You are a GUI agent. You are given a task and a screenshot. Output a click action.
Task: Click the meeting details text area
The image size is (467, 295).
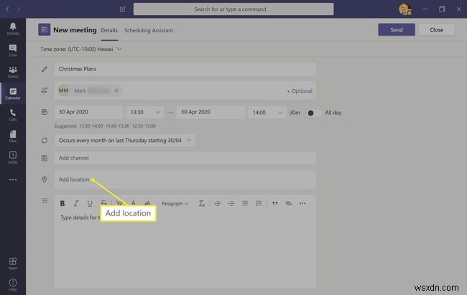tap(185, 250)
